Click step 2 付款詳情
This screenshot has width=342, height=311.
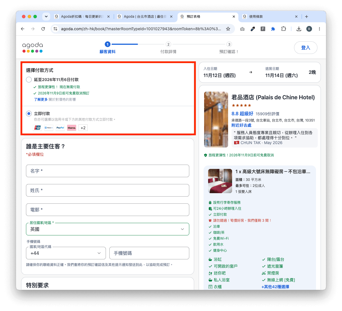click(168, 48)
